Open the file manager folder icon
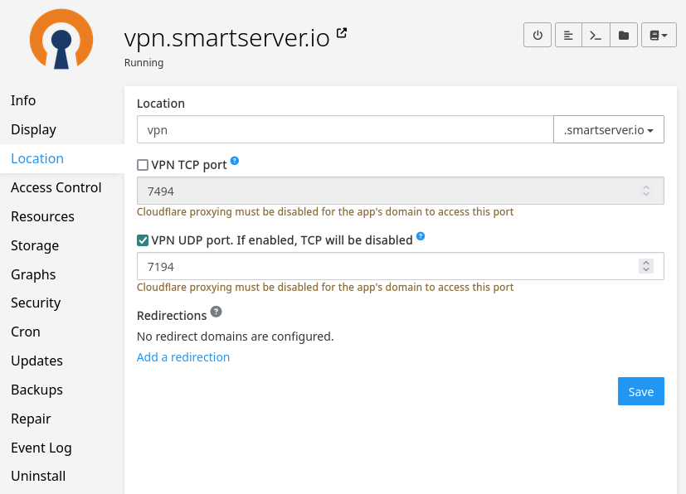The height and width of the screenshot is (494, 686). 623,36
